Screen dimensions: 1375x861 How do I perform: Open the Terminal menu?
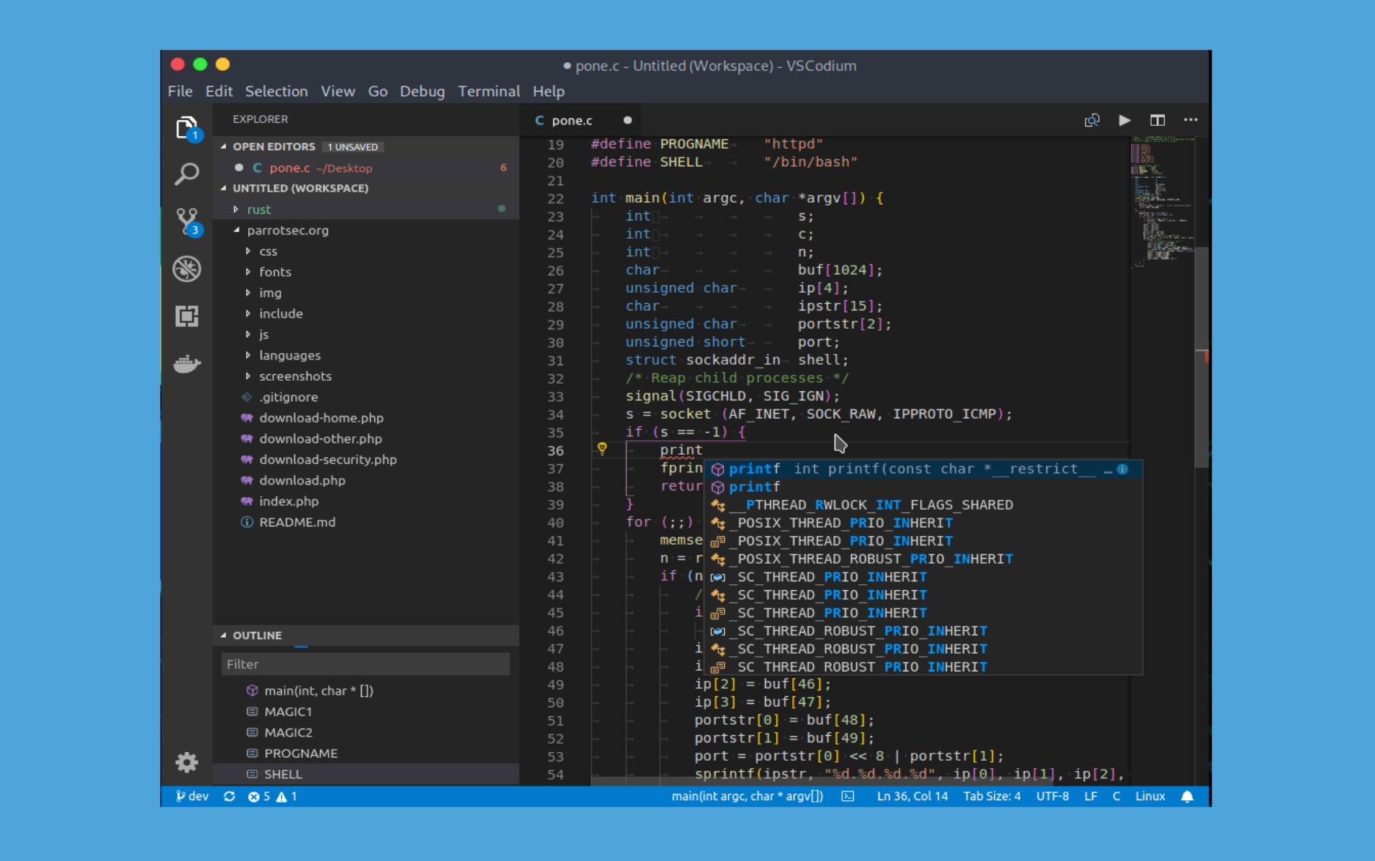click(488, 92)
